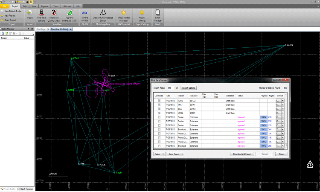Screen dimensions: 320x192
Task: Click the Search Radius input field
Action: click(x=171, y=88)
